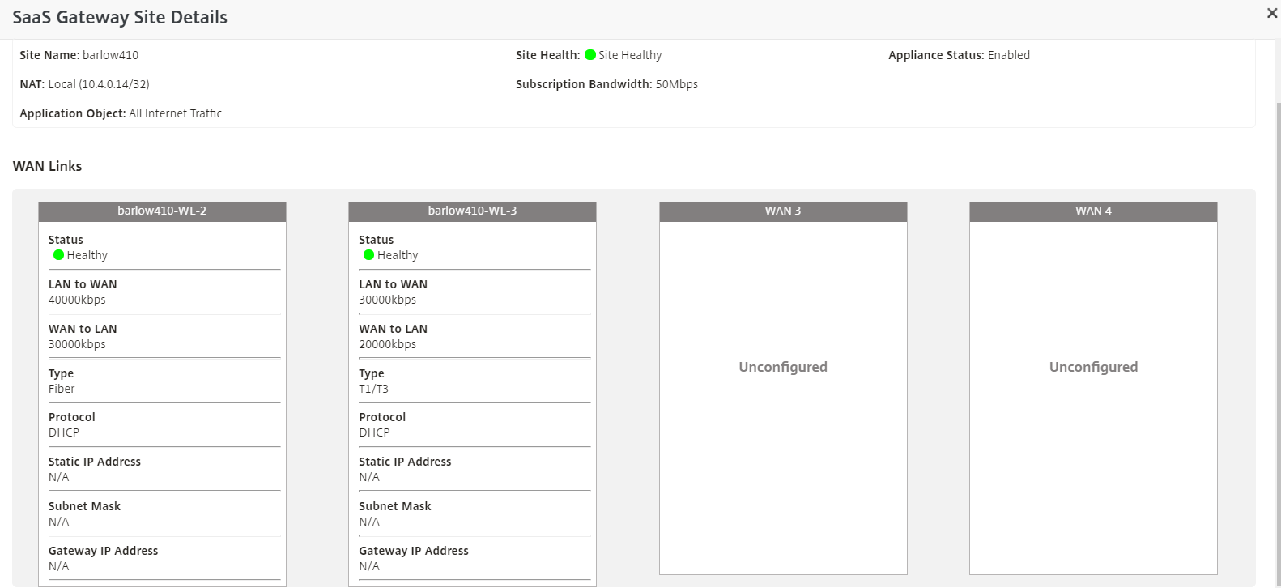This screenshot has width=1281, height=588.
Task: Close the SaaS Gateway Site Details dialog
Action: tap(1271, 13)
